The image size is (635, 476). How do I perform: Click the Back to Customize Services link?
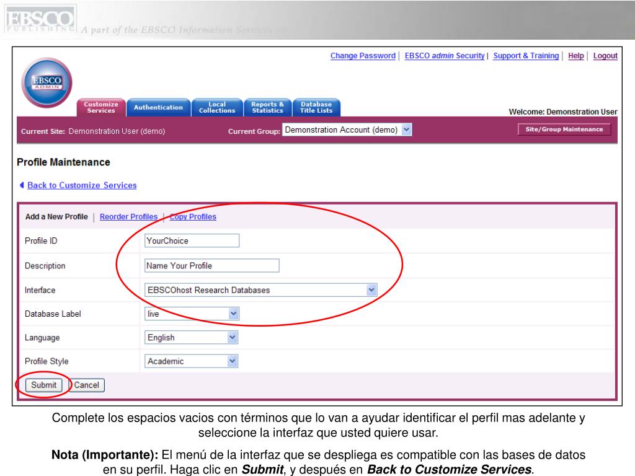point(82,185)
